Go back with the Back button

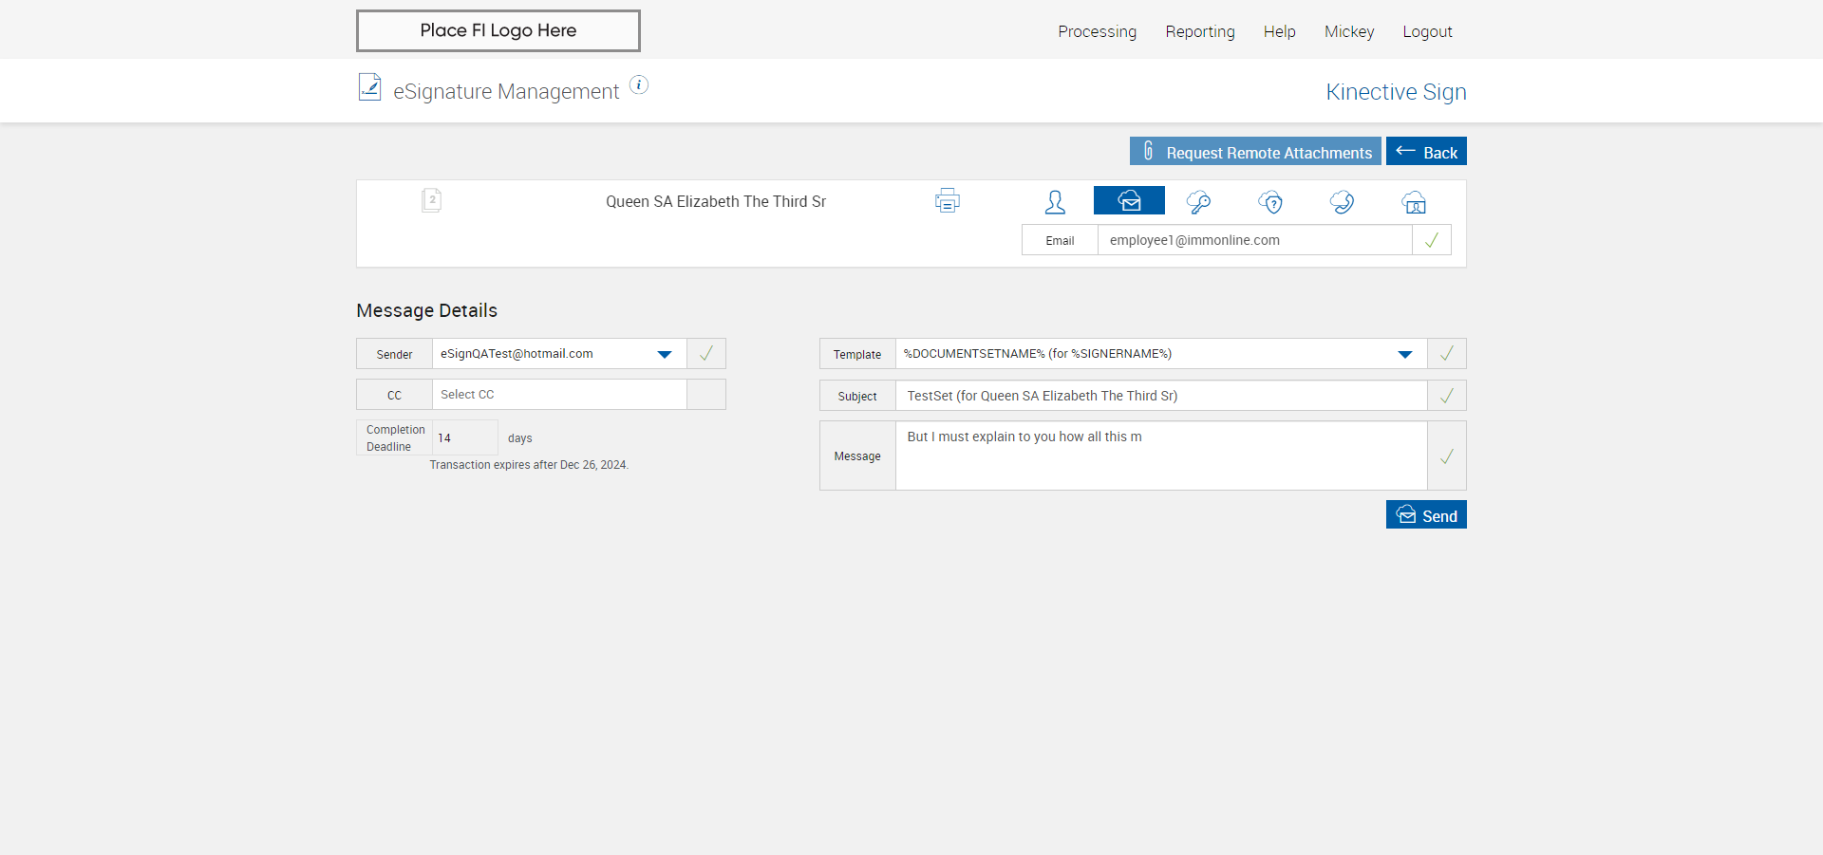pyautogui.click(x=1426, y=151)
